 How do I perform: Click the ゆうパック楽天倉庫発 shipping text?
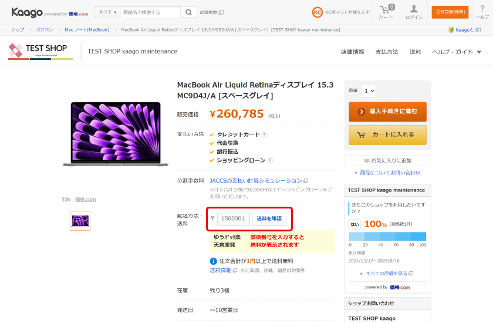tap(227, 241)
